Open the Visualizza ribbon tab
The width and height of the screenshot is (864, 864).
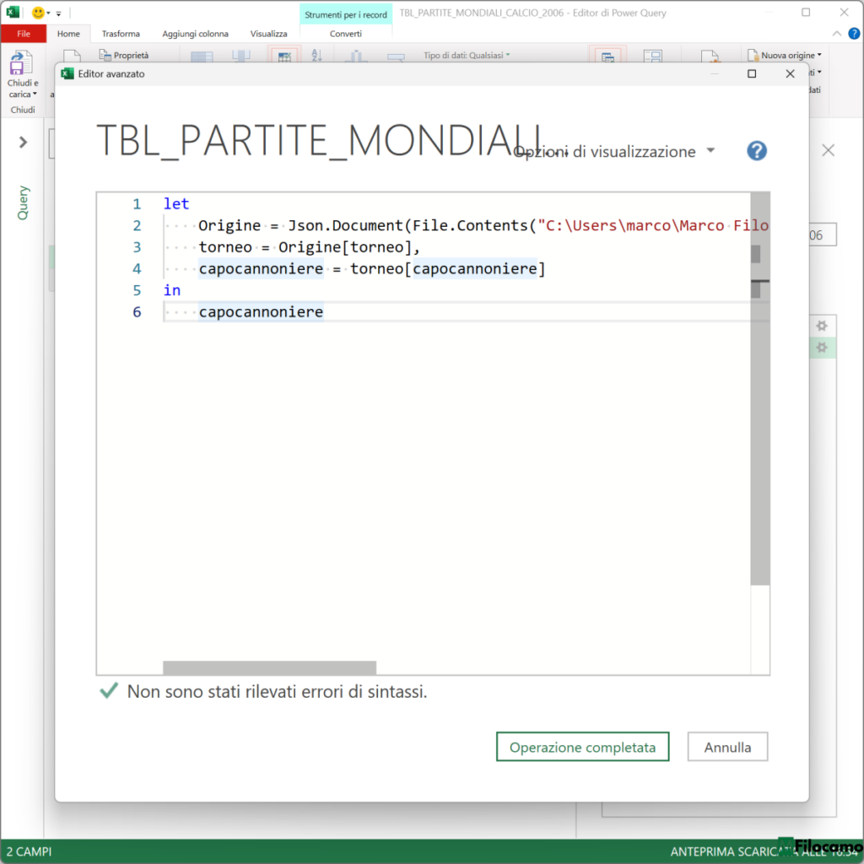(268, 34)
